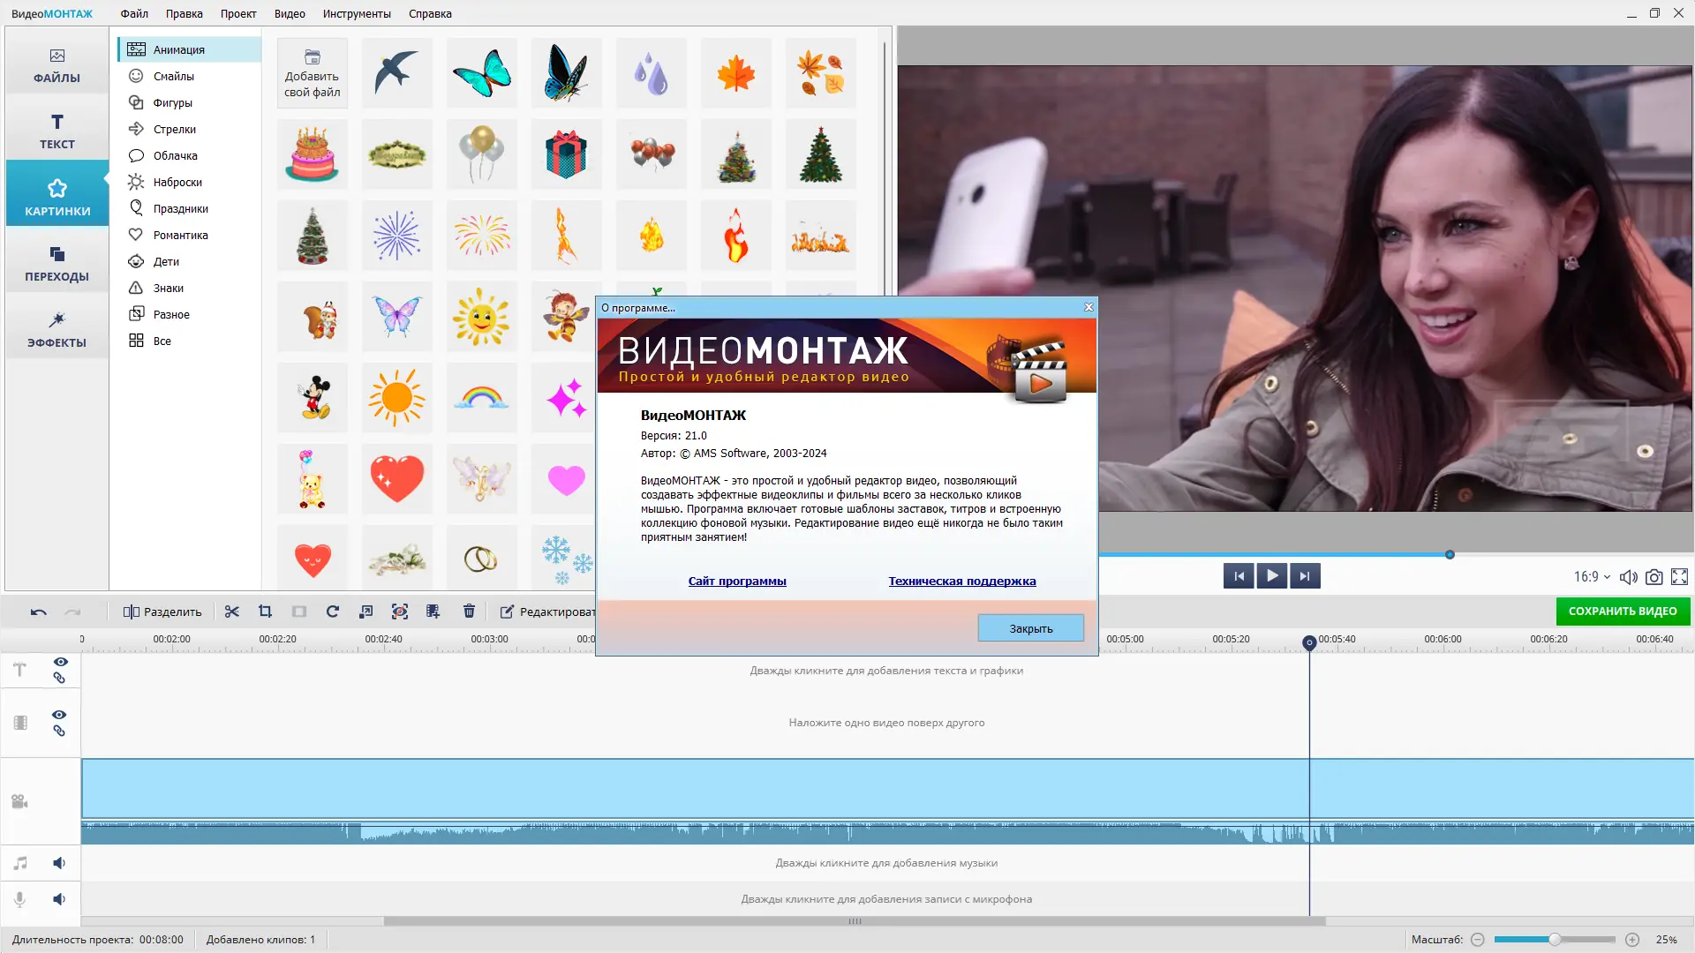Click the undo arrow icon
Viewport: 1695px width, 953px height.
(38, 612)
